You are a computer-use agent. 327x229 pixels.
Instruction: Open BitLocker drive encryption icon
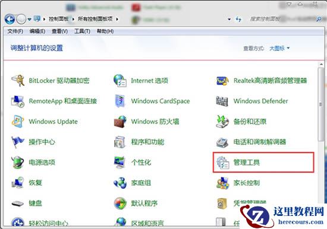(x=17, y=81)
